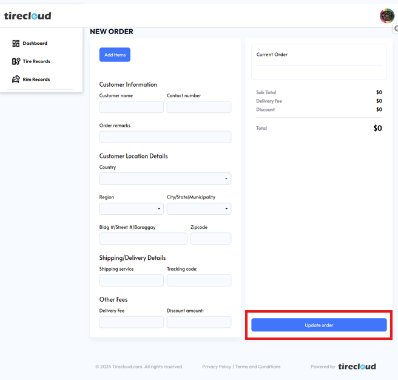Open Tire Records menu item
Image resolution: width=398 pixels, height=380 pixels.
coord(36,61)
